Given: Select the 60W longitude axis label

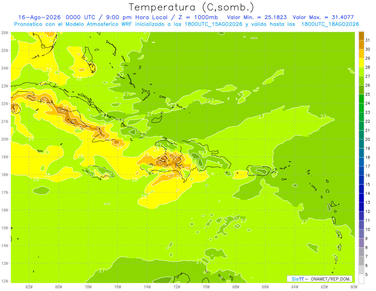Looking at the screenshot, I should point(354,287).
